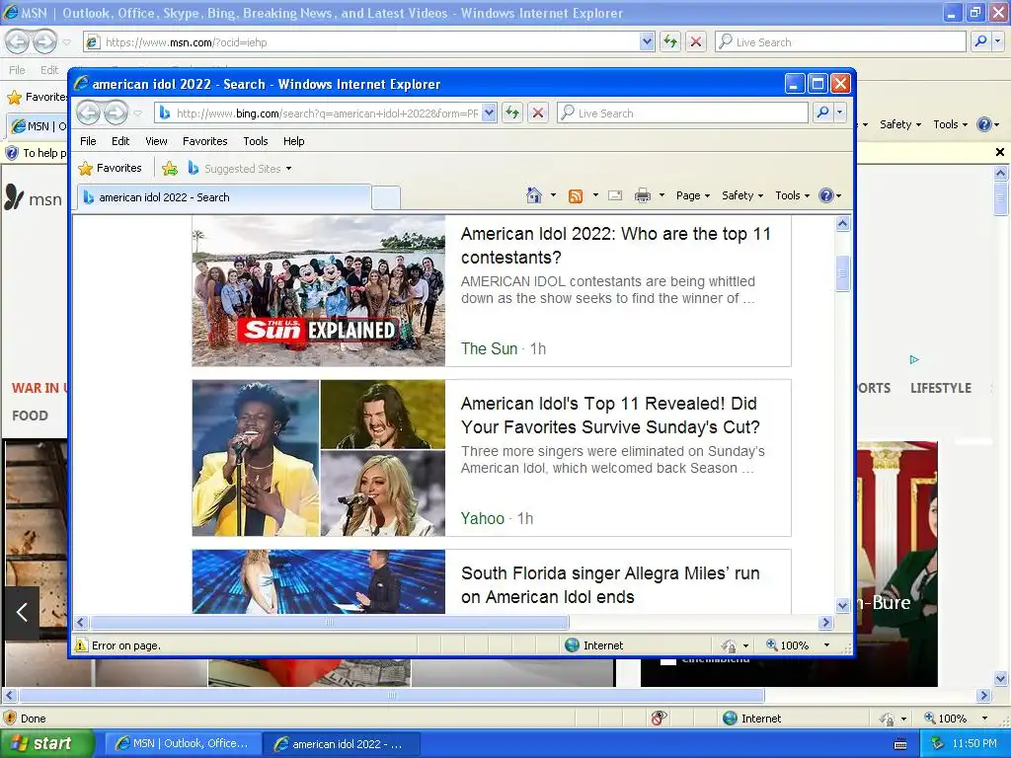Click Back button in MSN window

pos(18,41)
